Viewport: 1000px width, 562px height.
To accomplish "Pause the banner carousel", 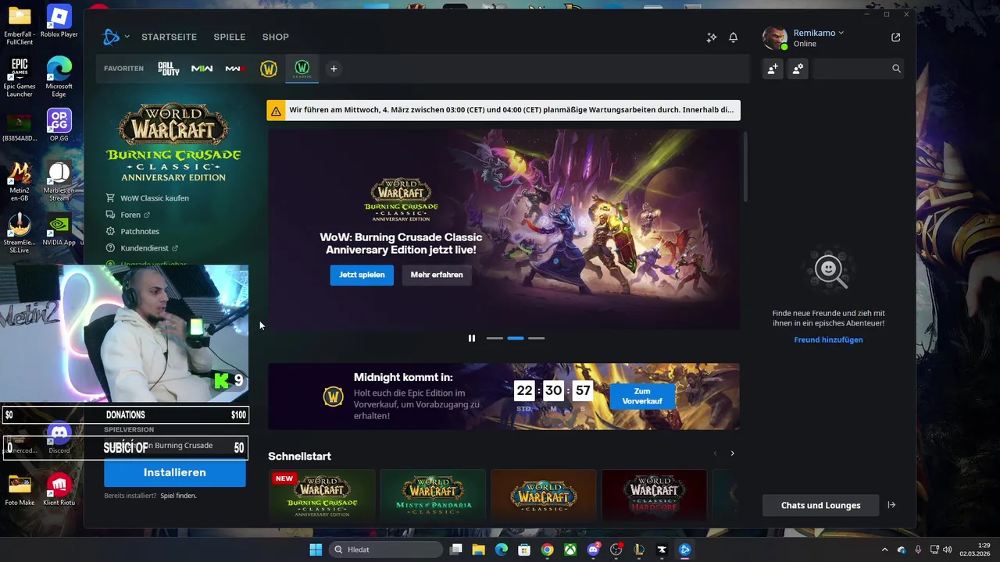I will click(x=472, y=338).
